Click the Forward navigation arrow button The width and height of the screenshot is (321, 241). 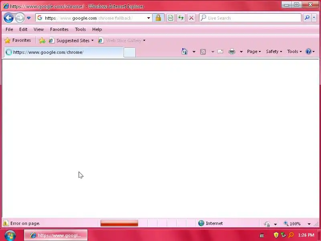20,18
